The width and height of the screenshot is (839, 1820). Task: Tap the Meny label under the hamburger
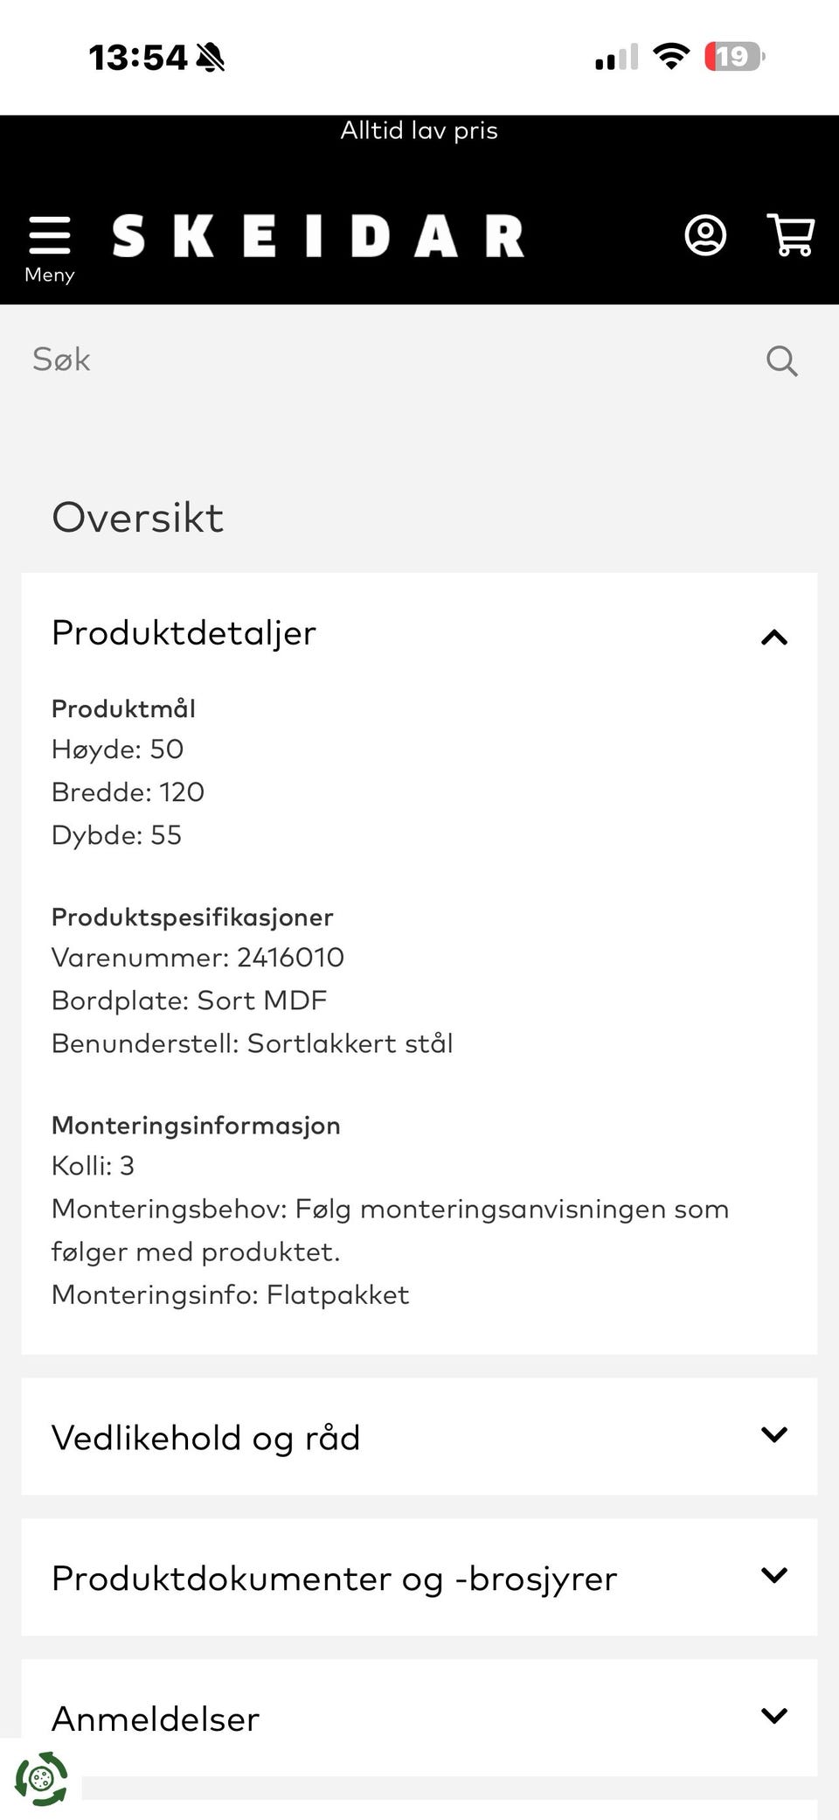49,275
